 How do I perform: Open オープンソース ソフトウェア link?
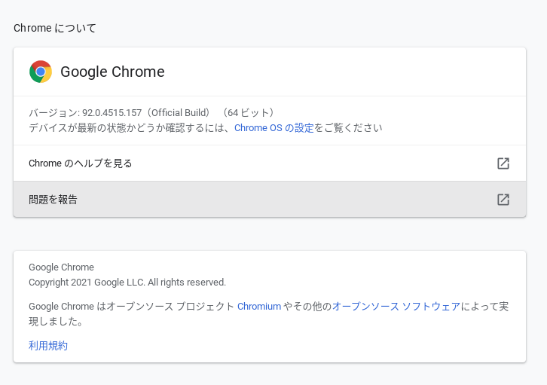(396, 306)
